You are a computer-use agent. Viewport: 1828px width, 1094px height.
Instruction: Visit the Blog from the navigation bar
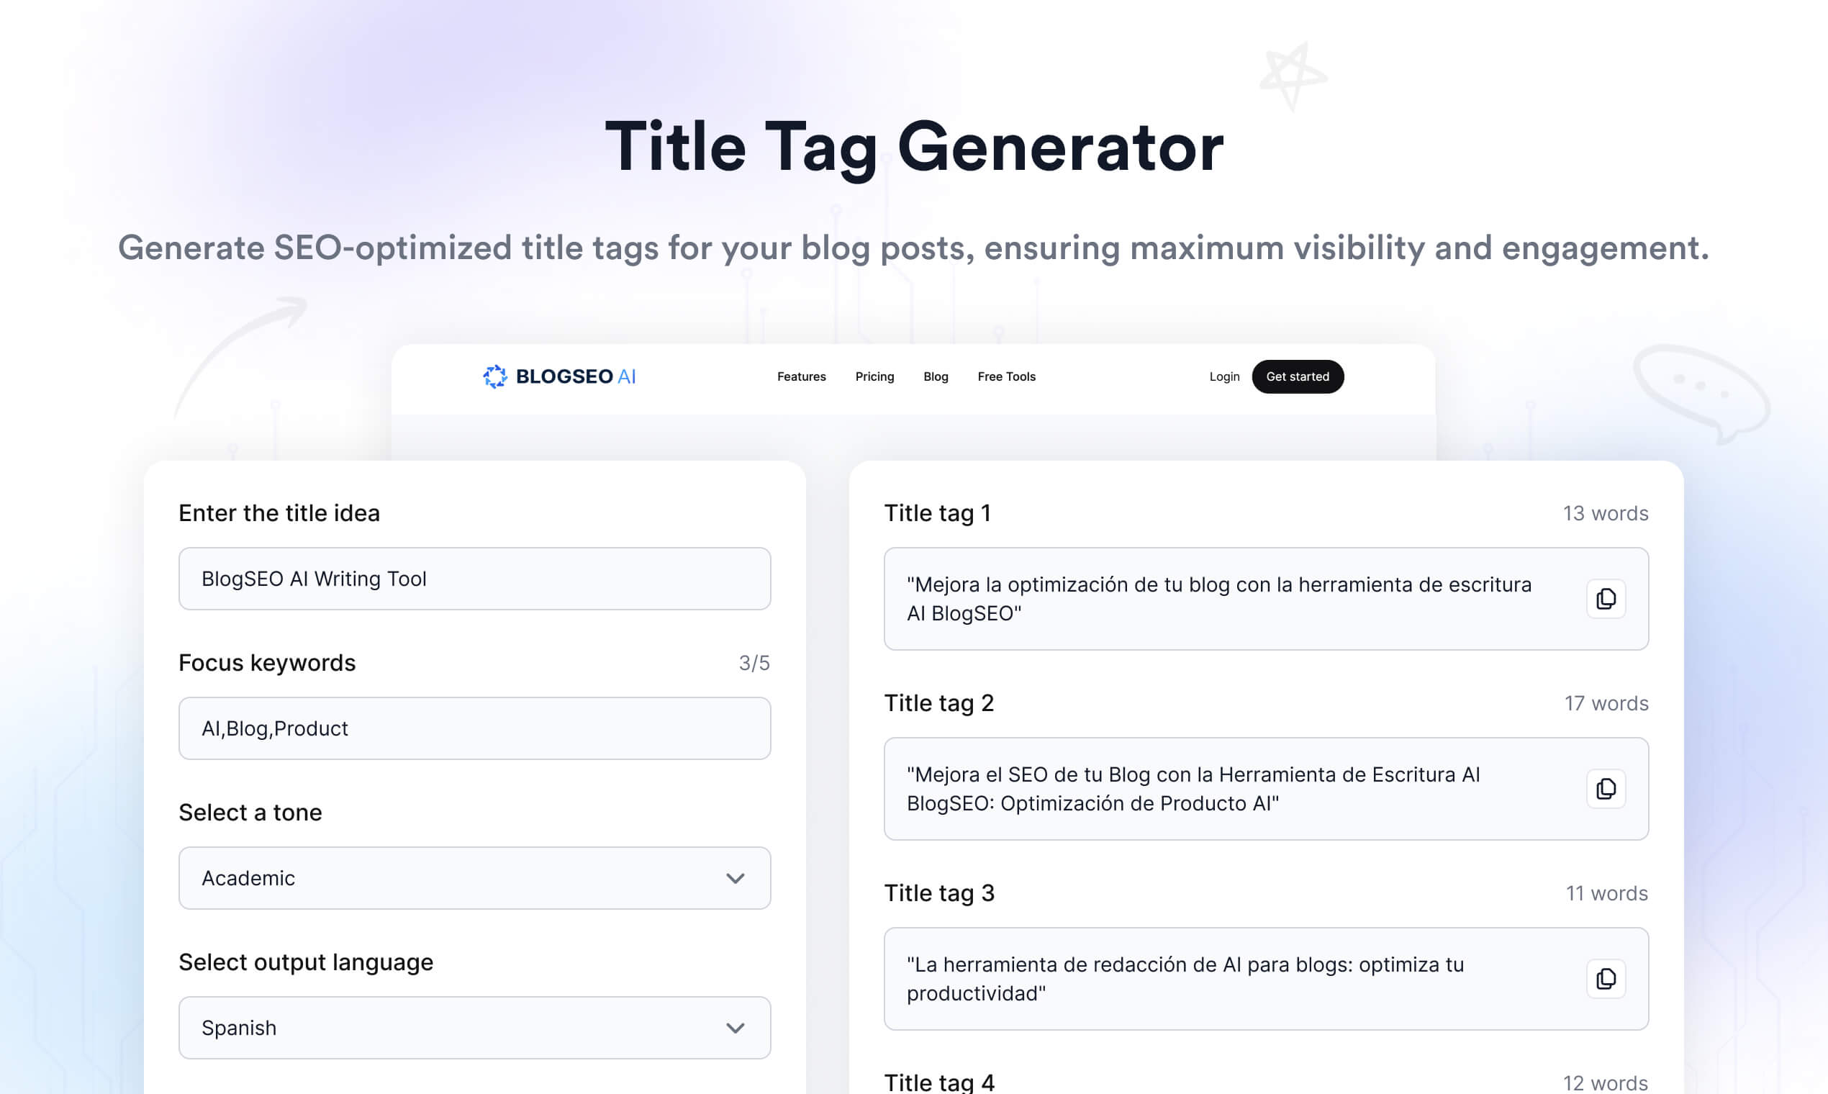point(935,376)
